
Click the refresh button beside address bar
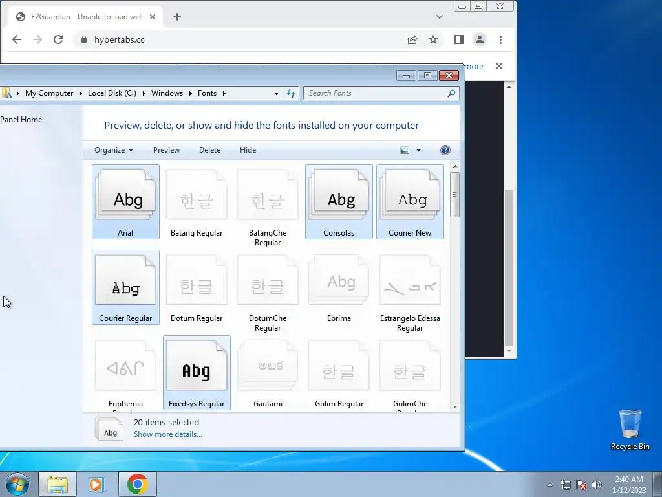coord(291,93)
